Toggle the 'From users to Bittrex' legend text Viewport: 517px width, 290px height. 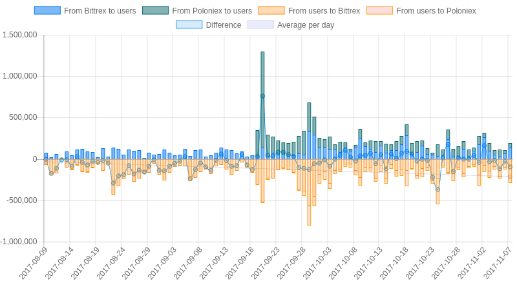tap(324, 11)
